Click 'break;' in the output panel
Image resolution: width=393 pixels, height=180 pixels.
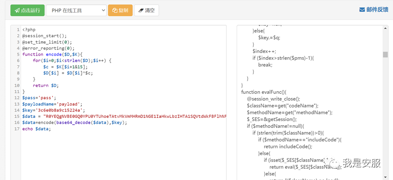pos(265,65)
